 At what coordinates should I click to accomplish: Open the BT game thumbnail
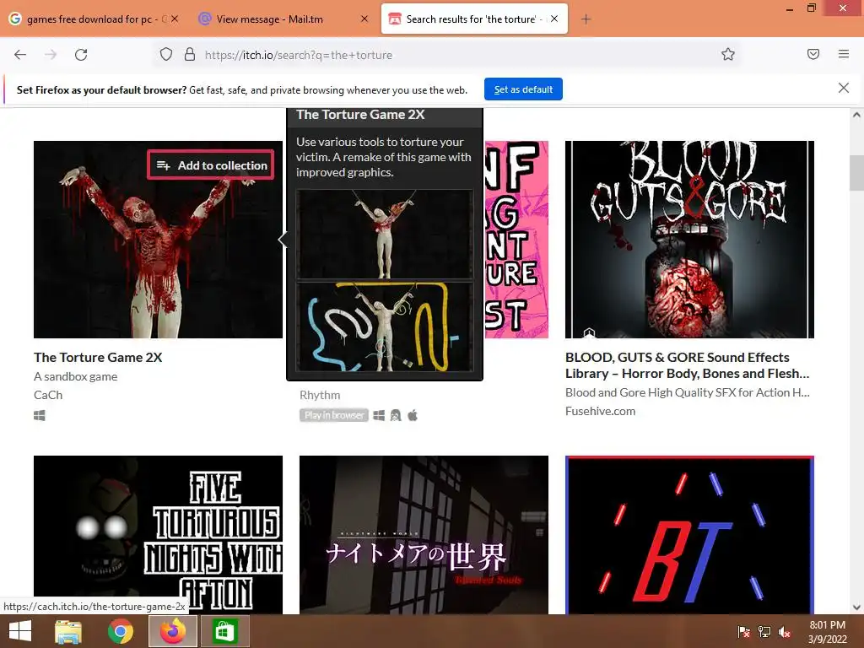pos(689,534)
